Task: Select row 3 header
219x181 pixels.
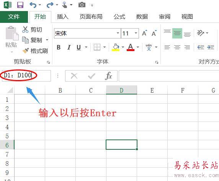Action: 7,118
